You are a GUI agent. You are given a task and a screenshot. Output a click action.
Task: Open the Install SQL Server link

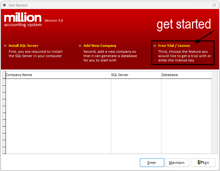click(23, 46)
